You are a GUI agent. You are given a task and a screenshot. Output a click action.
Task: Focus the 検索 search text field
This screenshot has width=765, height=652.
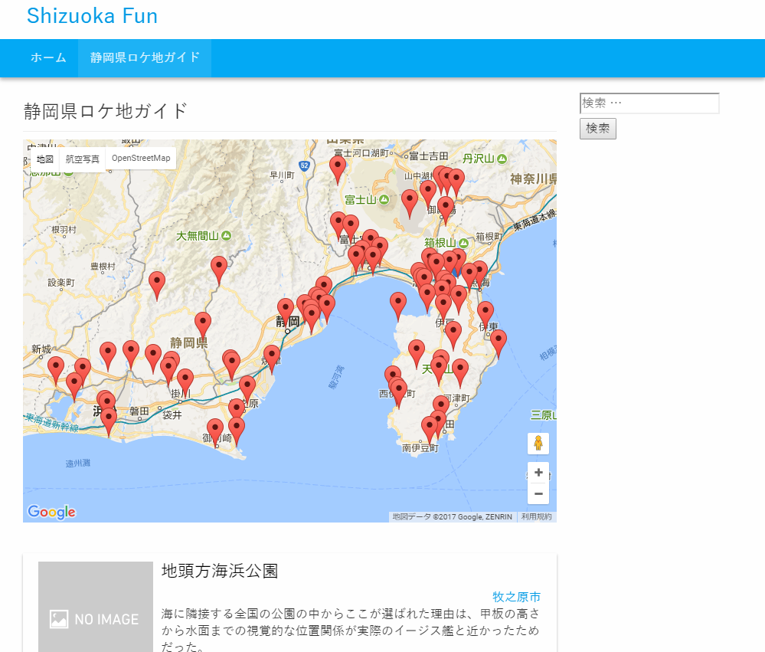(x=649, y=103)
